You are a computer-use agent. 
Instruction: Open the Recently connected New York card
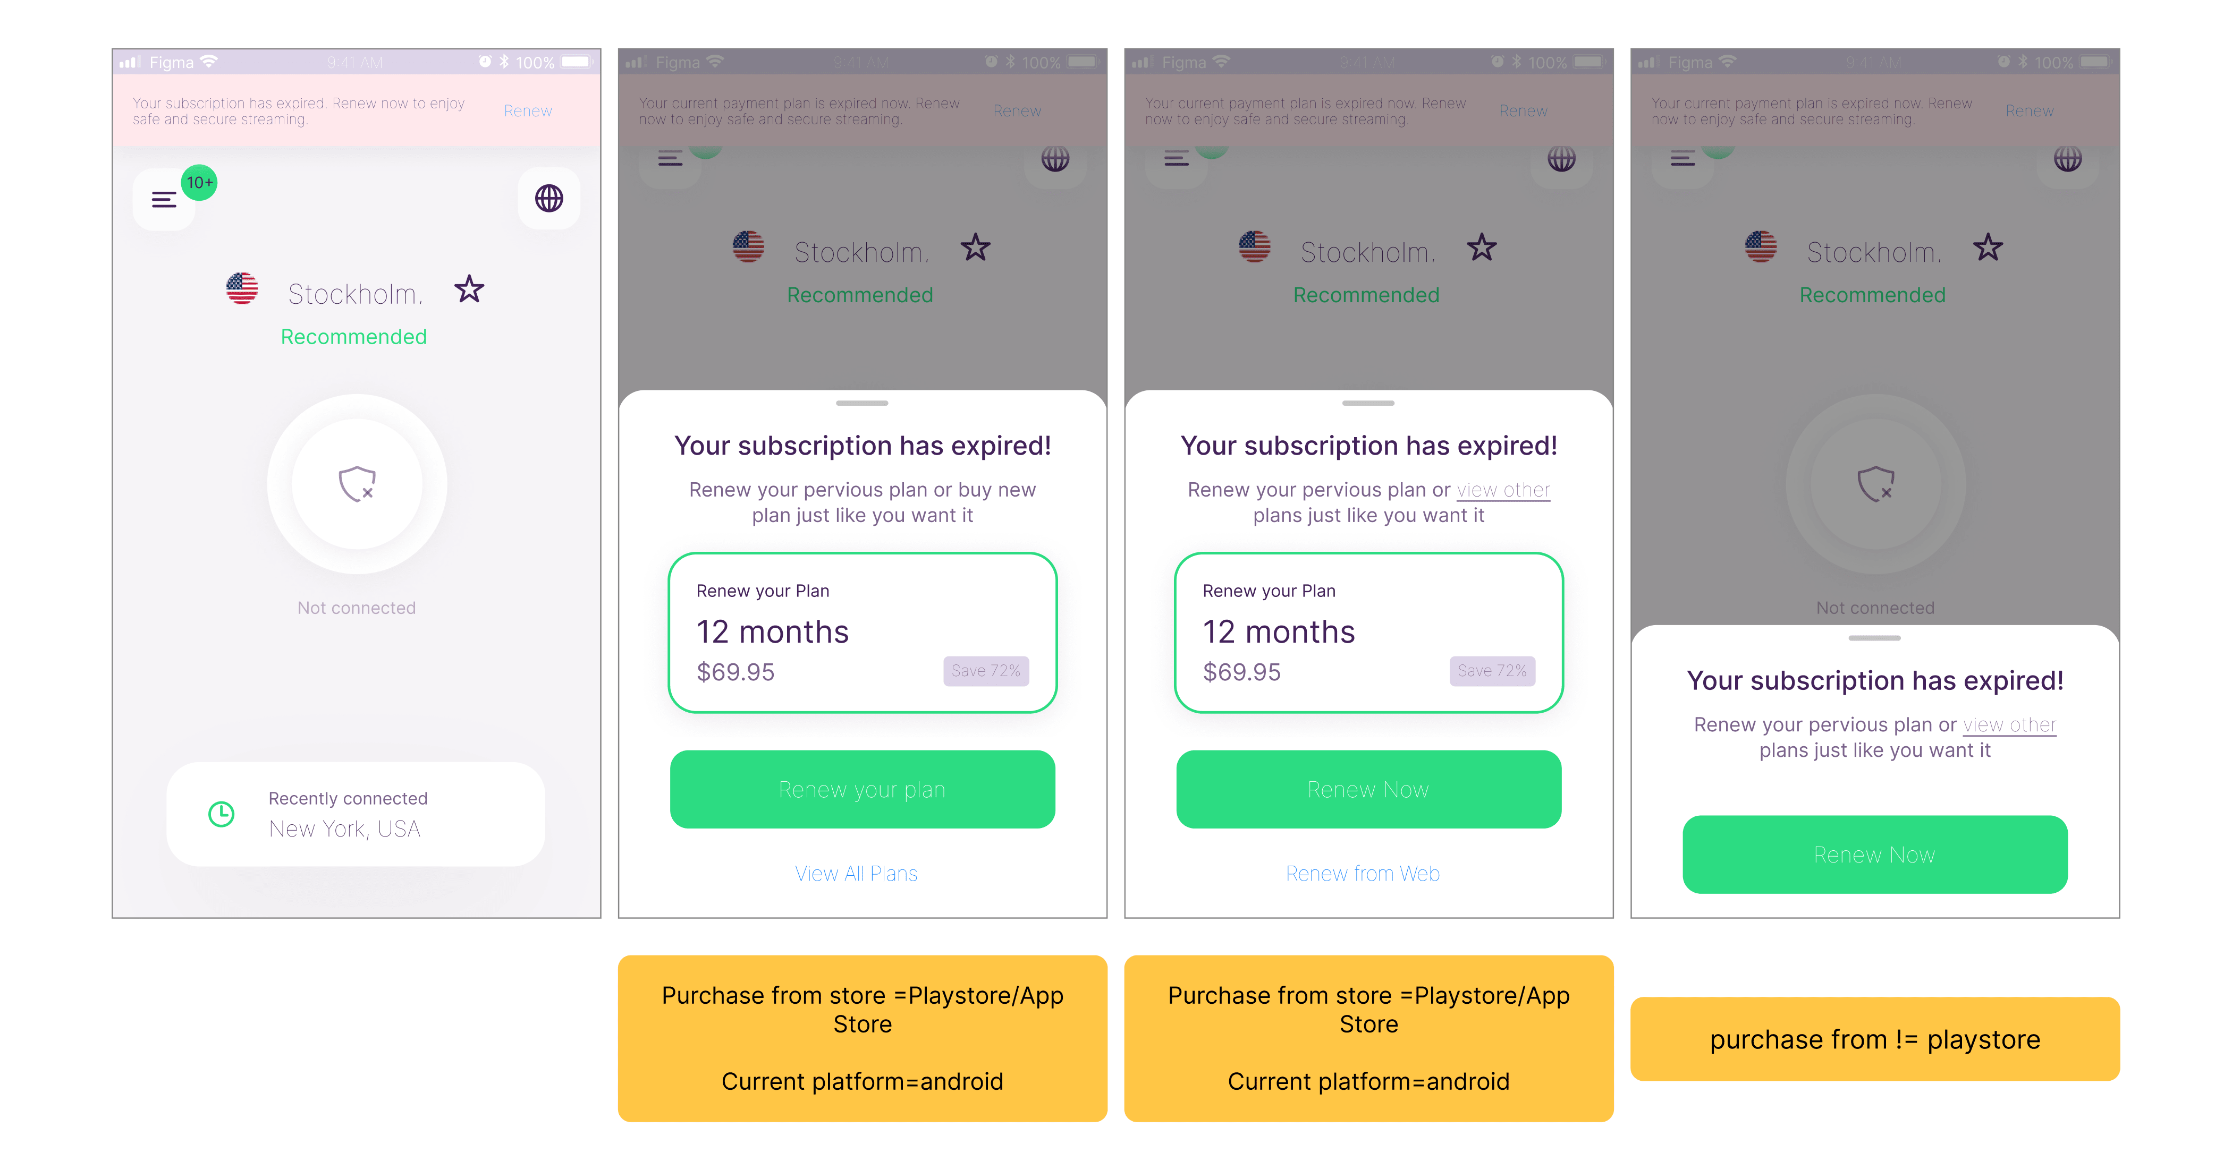click(x=356, y=814)
